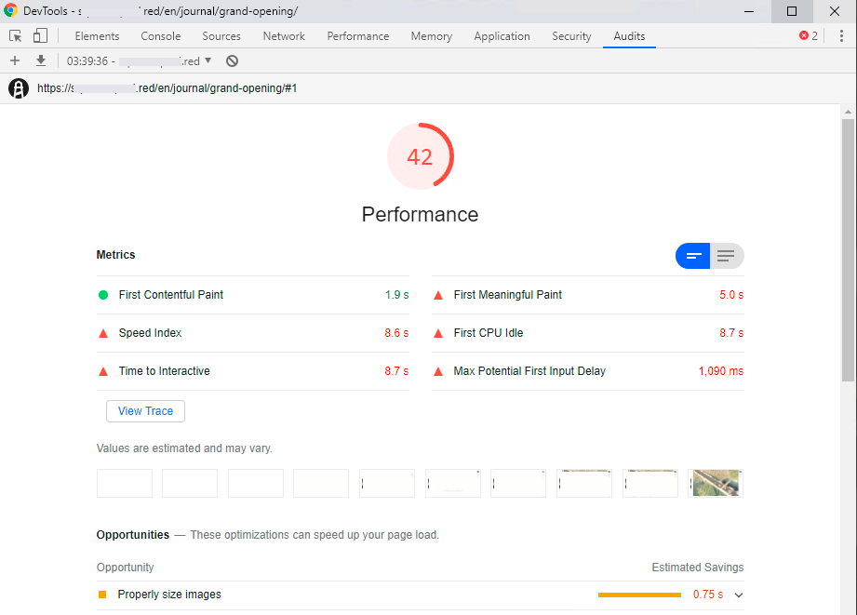The width and height of the screenshot is (857, 615).
Task: Click the vertical scrollbar of the report
Action: (x=848, y=251)
